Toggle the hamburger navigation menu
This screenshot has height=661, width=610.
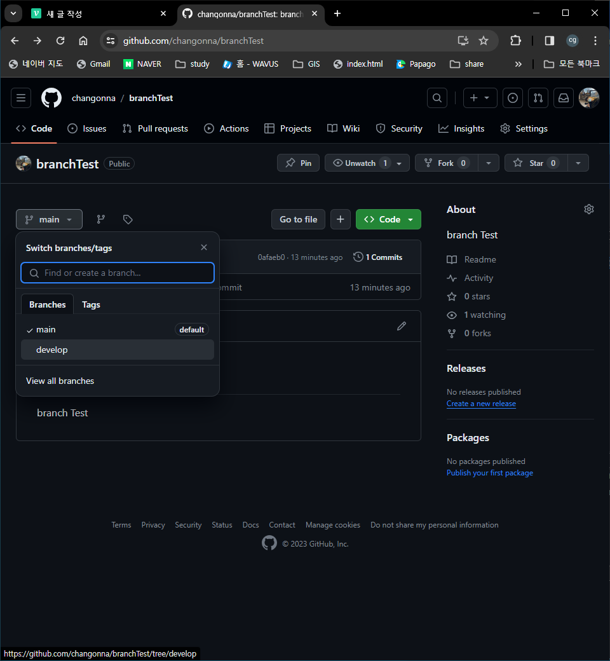point(20,98)
